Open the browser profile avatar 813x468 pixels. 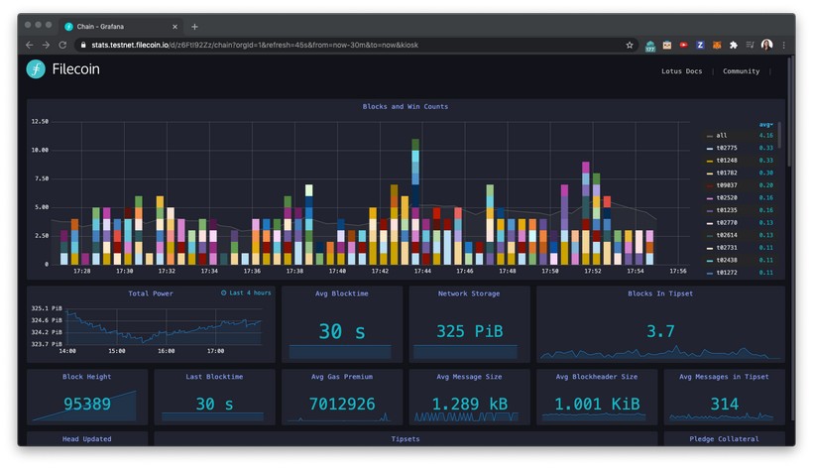click(x=766, y=45)
